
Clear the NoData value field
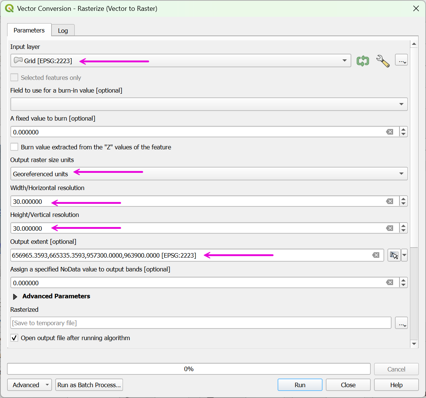pyautogui.click(x=389, y=283)
